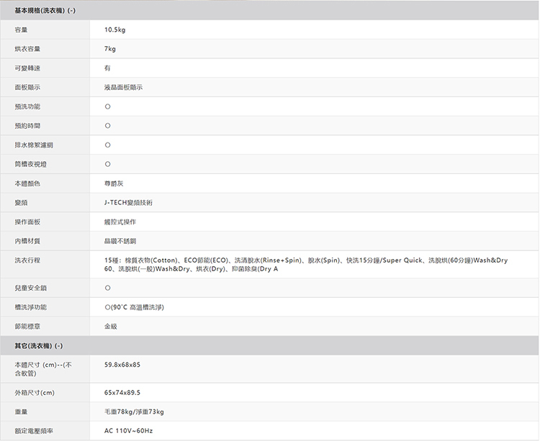Screen dimensions: 540x441
Task: Click the circle mark beside 預洗功能
Action: tap(107, 106)
